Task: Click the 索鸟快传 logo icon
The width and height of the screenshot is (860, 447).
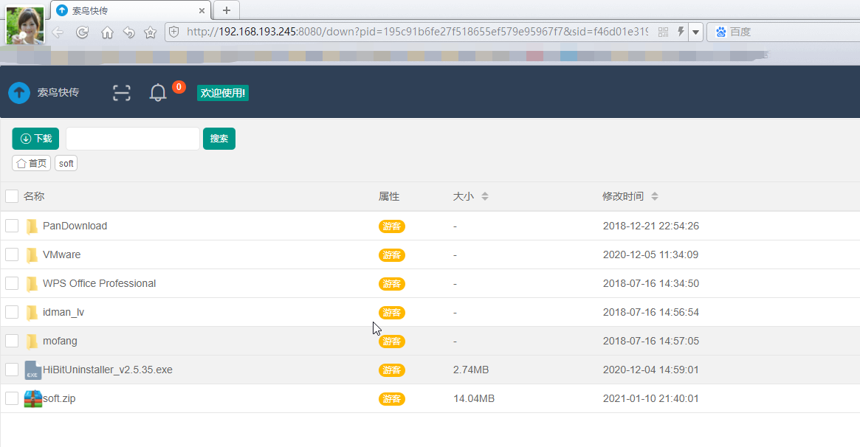Action: [19, 93]
